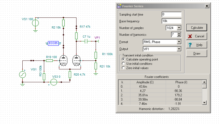The height and width of the screenshot is (125, 219).
Task: Select the left triode tube symbol
Action: 63,60
